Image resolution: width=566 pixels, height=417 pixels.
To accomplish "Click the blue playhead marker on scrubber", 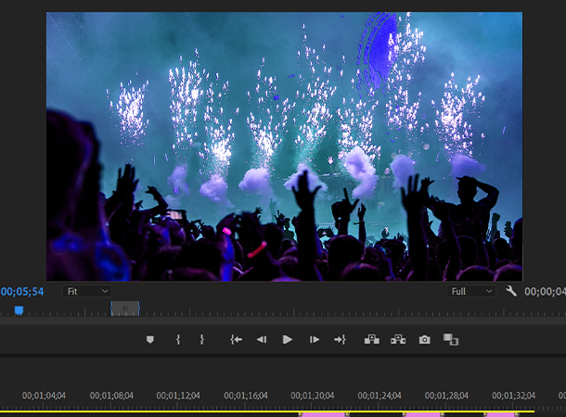I will [x=19, y=310].
